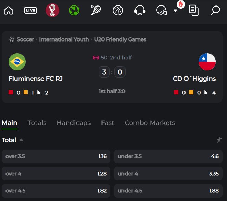Click the Fluminense FC RJ flag
Viewport: 227px width, 201px height.
coord(17,62)
